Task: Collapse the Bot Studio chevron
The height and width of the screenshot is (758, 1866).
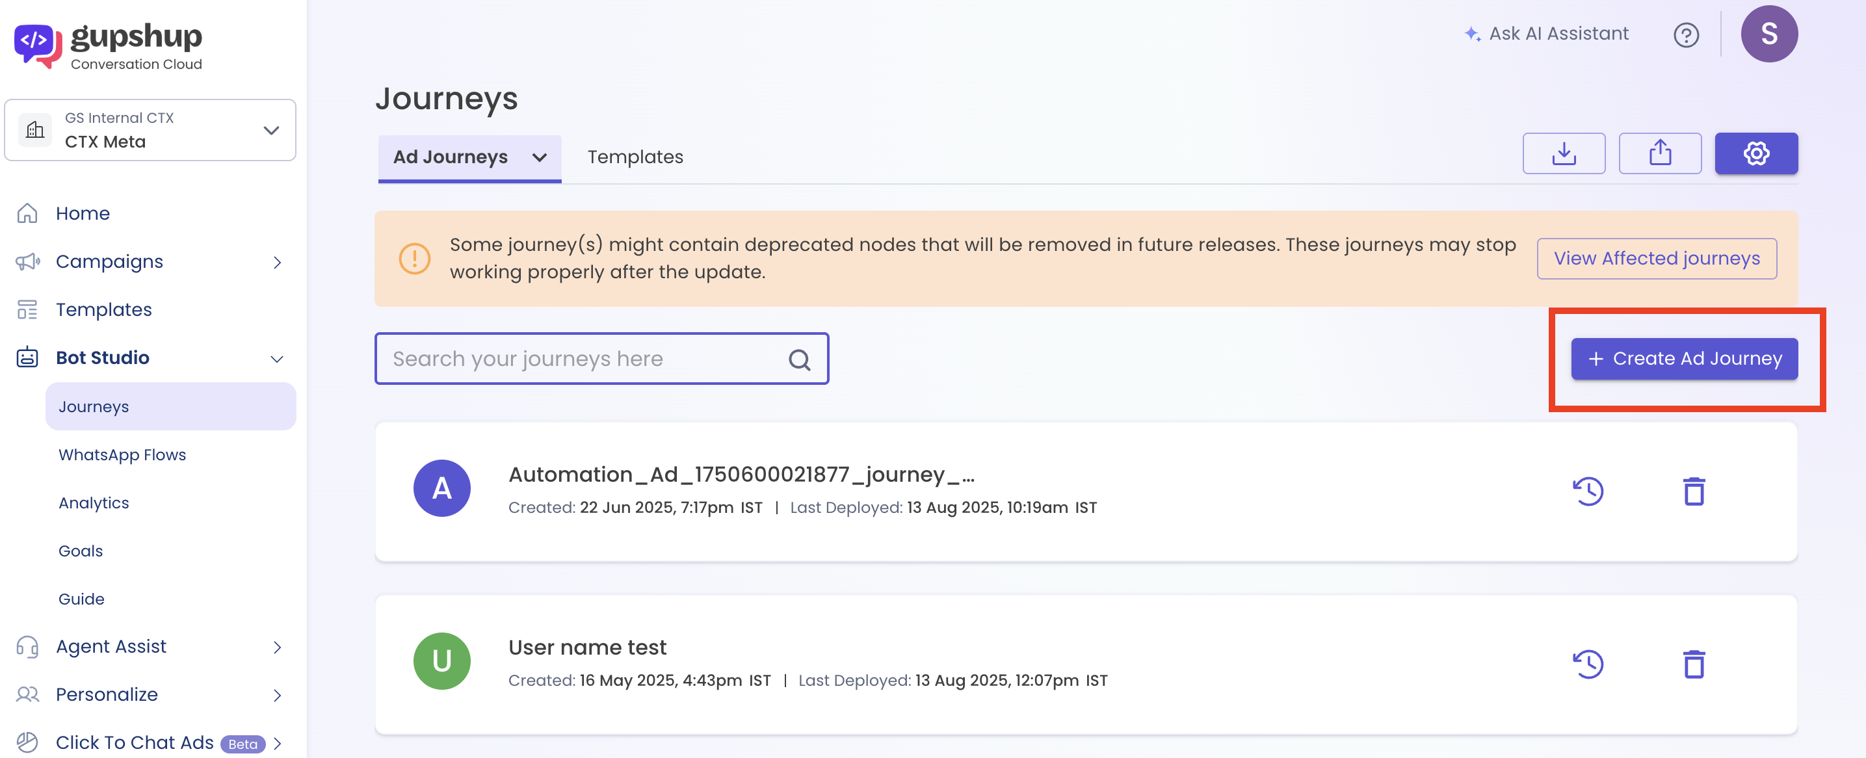Action: [x=277, y=358]
